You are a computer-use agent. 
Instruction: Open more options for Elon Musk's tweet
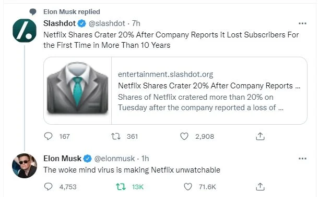[x=302, y=159]
